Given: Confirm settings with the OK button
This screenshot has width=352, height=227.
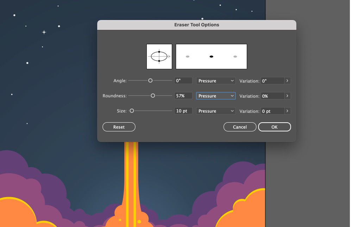Looking at the screenshot, I should tap(275, 127).
